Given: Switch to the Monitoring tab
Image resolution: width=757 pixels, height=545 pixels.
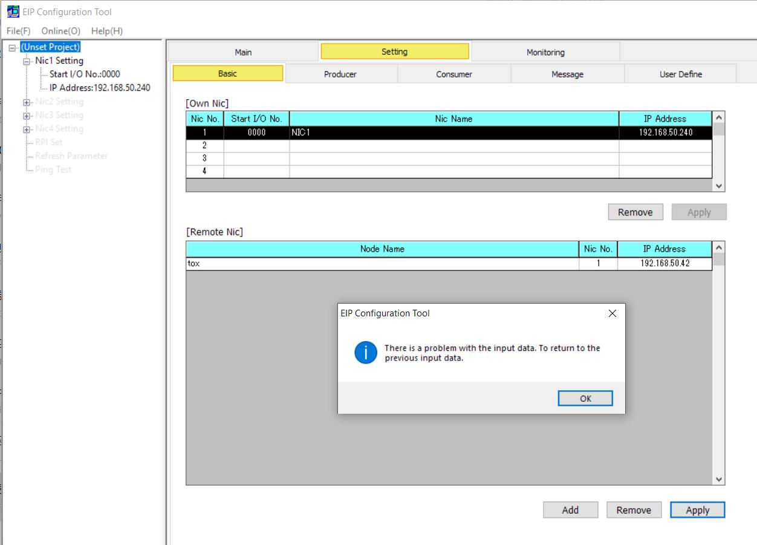Looking at the screenshot, I should tap(545, 52).
